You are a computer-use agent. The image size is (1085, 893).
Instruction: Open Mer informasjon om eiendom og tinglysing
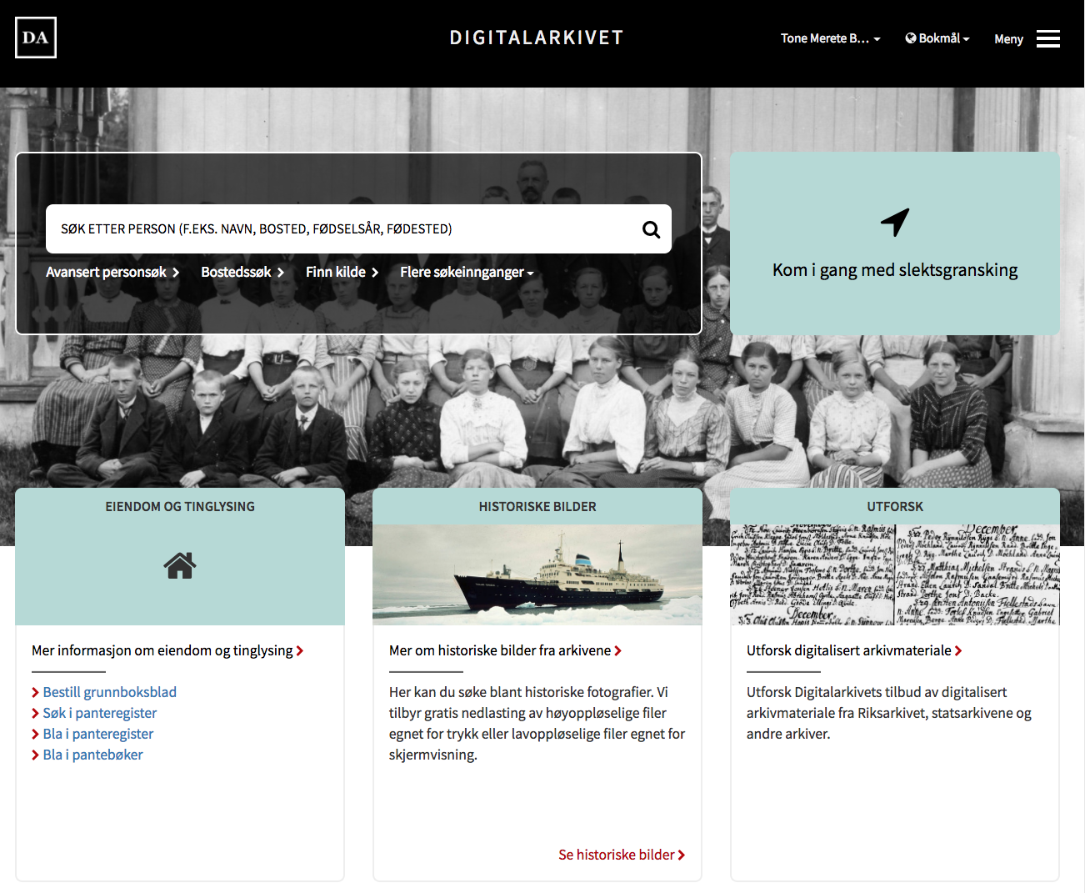coord(167,650)
